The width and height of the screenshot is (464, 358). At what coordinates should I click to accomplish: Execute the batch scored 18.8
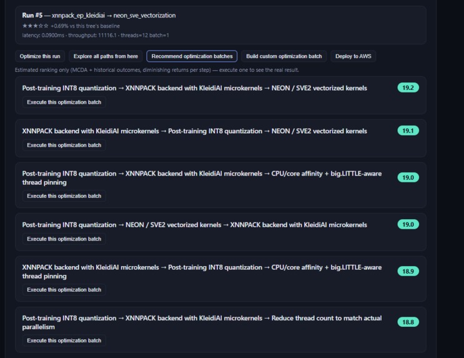(x=64, y=341)
